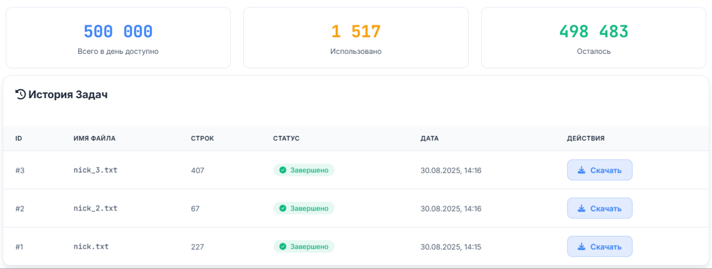
Task: Click green check icon in nick_2.txt status
Action: coord(282,208)
